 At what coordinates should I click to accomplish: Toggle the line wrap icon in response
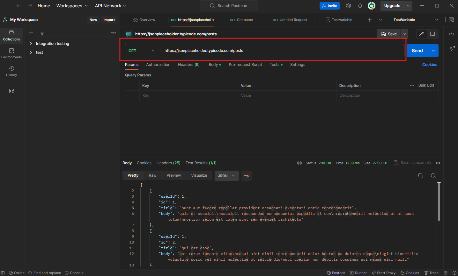[x=246, y=176]
